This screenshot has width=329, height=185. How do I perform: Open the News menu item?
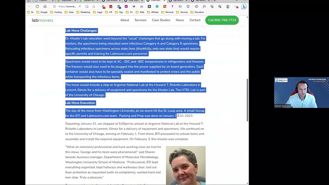(x=180, y=20)
